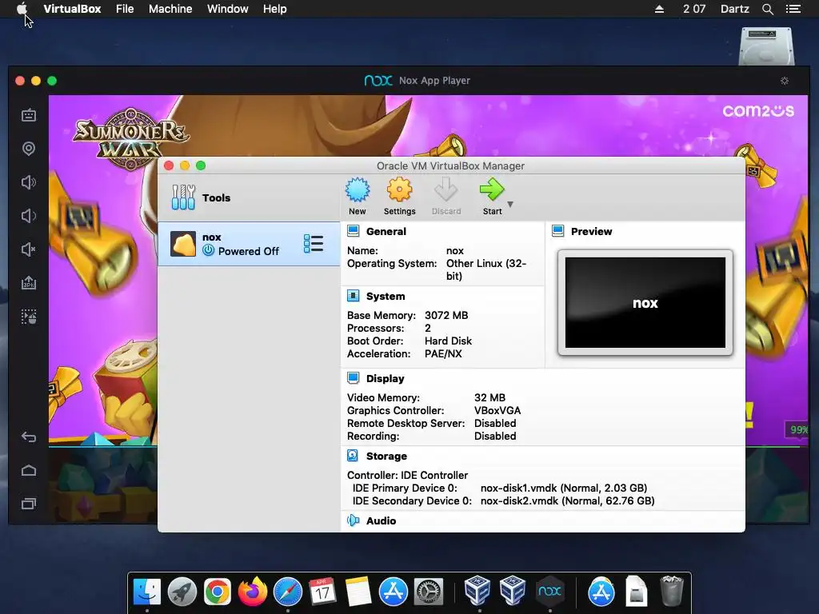Open Trash in the Dock
Viewport: 819px width, 614px height.
(671, 592)
